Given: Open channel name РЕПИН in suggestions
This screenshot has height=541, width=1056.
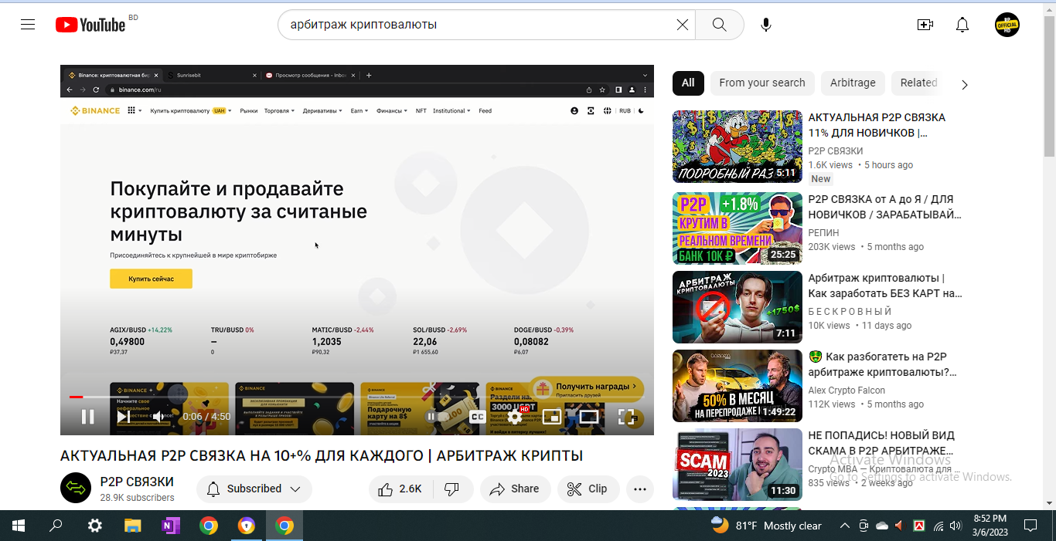Looking at the screenshot, I should coord(823,232).
